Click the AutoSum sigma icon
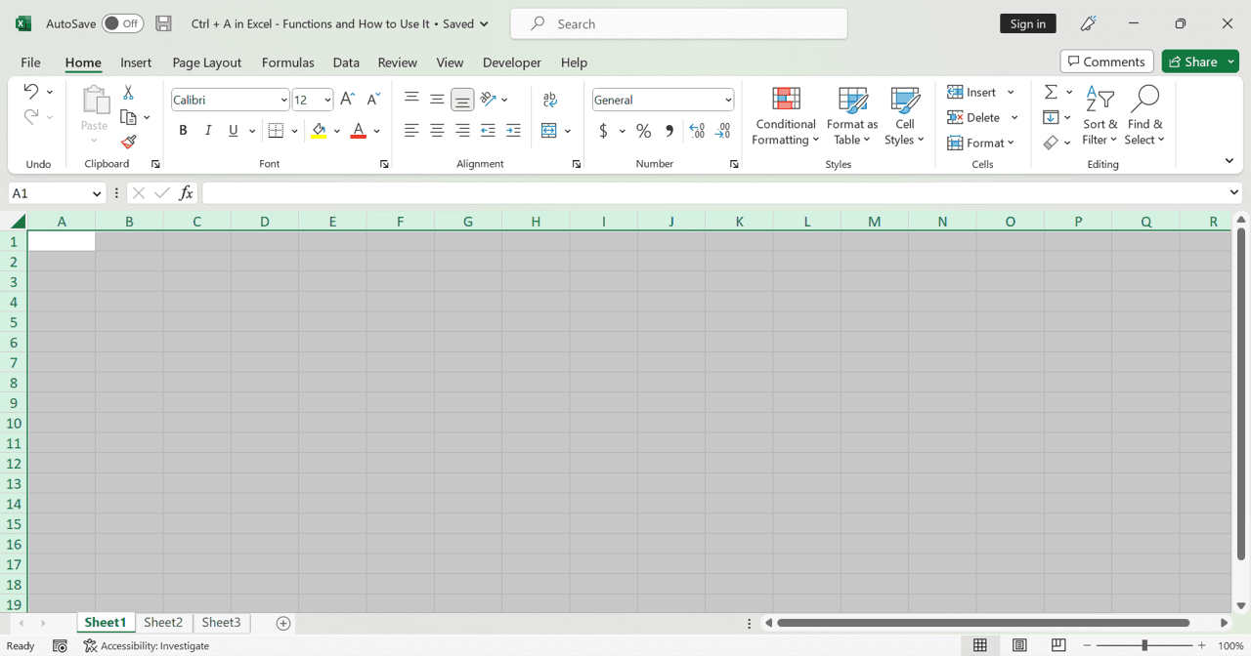This screenshot has width=1251, height=656. 1051,92
